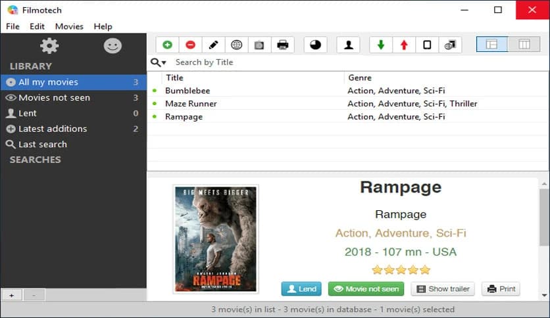Minimize the Filmotech window

(x=464, y=10)
